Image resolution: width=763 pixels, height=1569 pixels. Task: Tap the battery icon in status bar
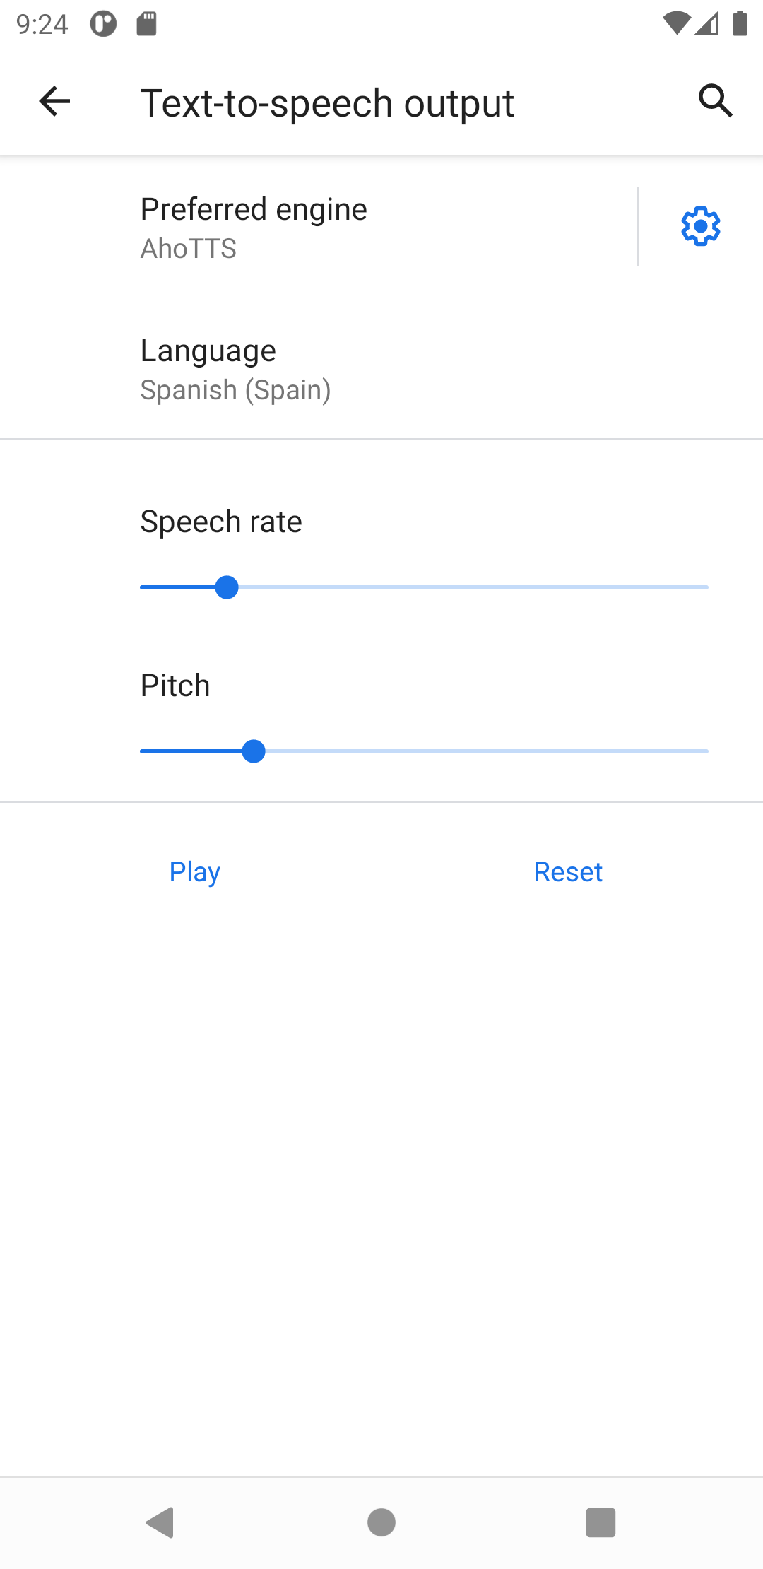point(740,23)
